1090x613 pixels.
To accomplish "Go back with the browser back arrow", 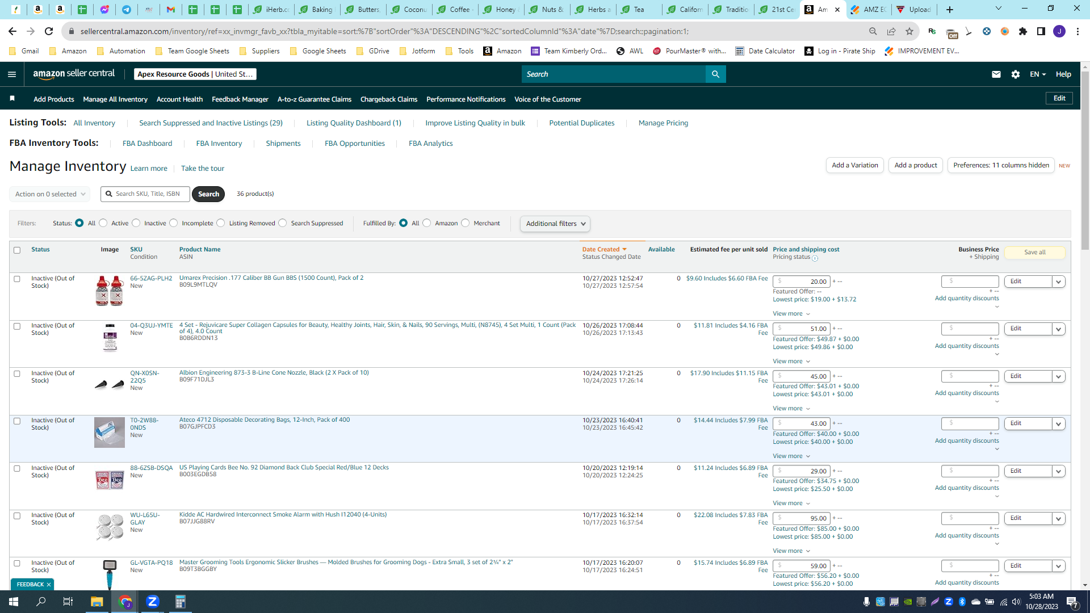I will click(12, 31).
